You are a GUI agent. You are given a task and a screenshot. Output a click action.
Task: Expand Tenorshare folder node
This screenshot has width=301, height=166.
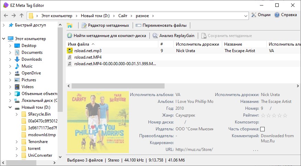coord(17,142)
